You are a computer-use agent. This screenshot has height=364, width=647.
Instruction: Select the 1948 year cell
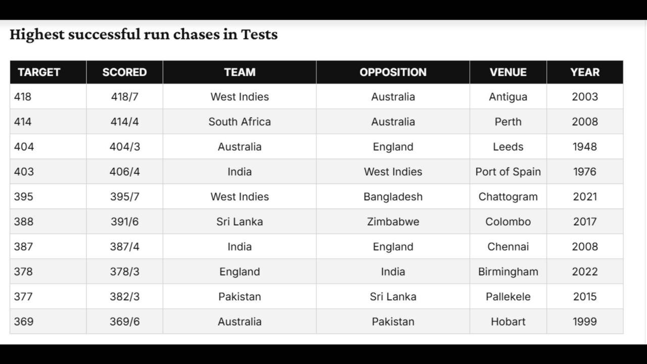pos(585,147)
